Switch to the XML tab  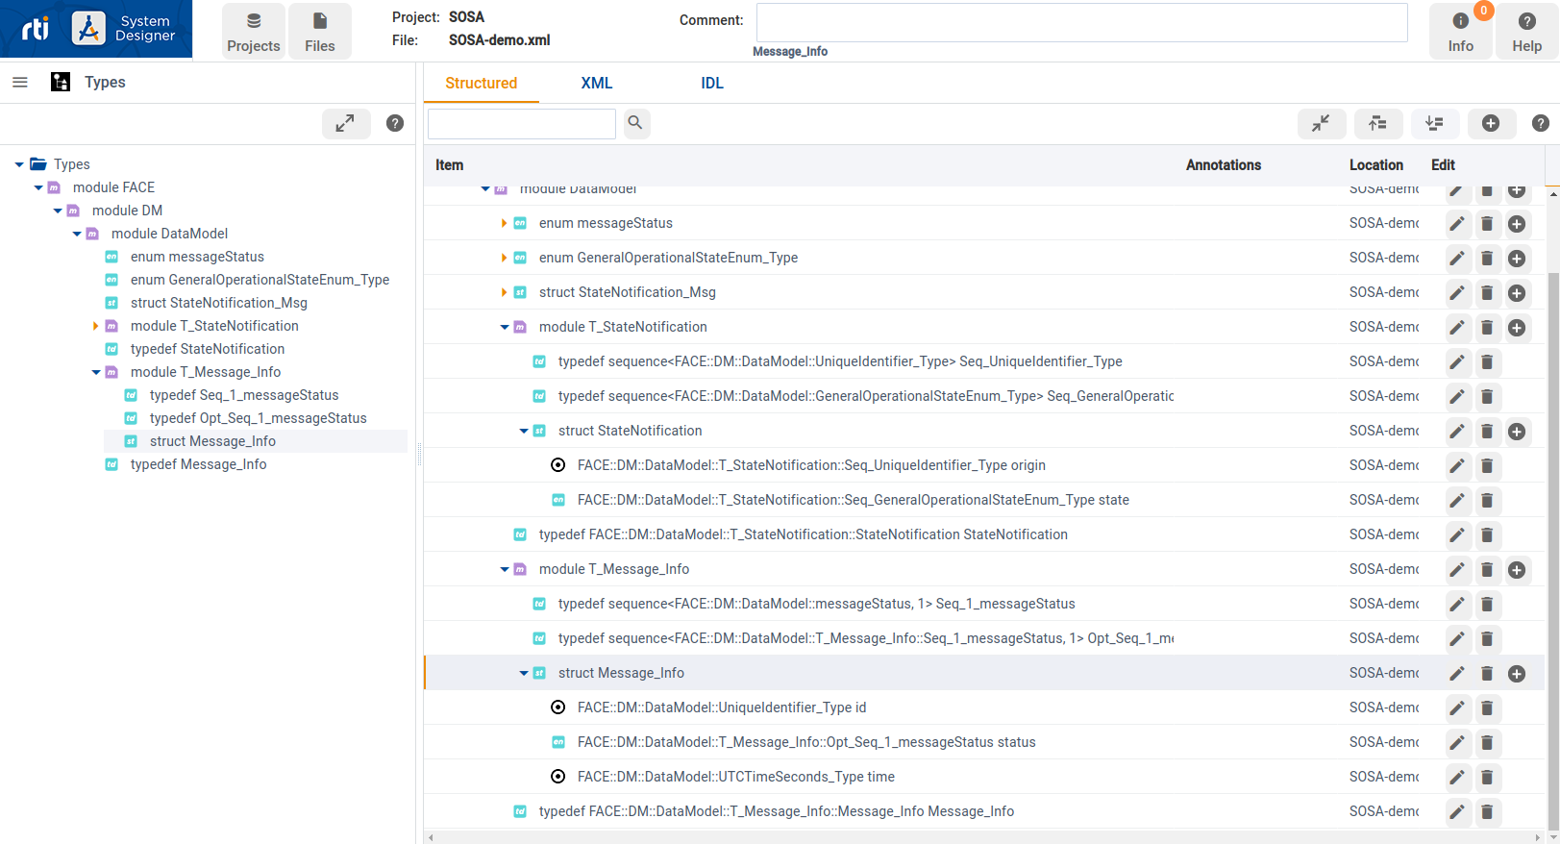597,83
